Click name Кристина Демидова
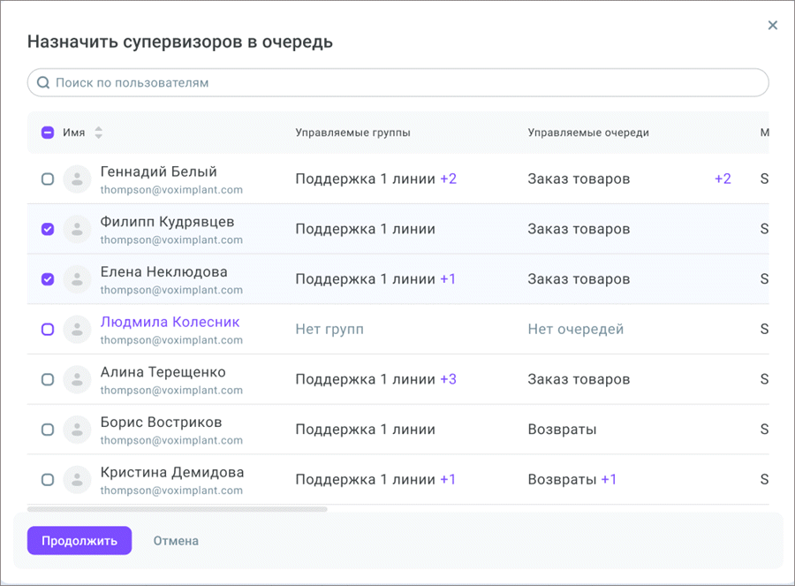The image size is (795, 586). [x=172, y=472]
